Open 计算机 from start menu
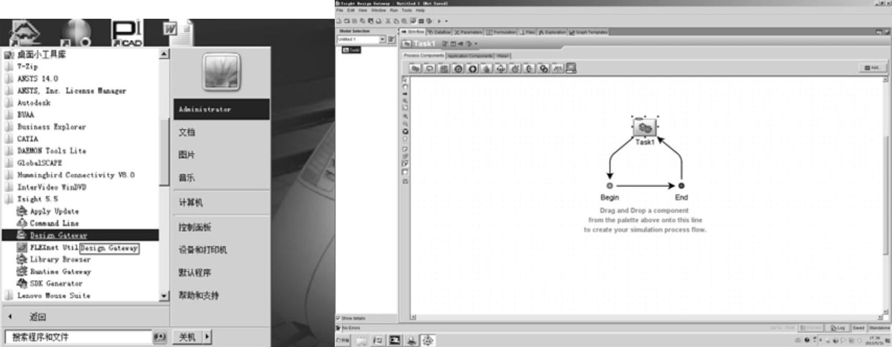This screenshot has height=347, width=892. 191,202
